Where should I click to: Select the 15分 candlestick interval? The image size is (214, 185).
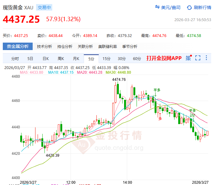click(106, 59)
